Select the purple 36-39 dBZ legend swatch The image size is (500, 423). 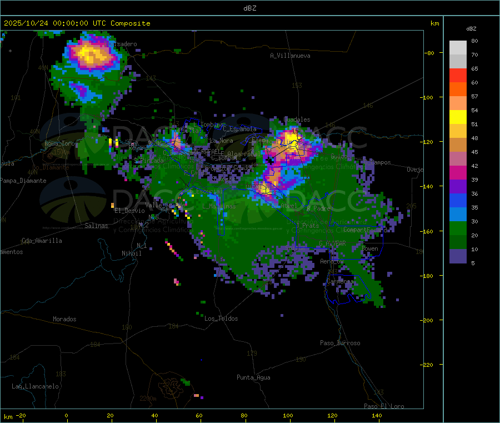(458, 187)
